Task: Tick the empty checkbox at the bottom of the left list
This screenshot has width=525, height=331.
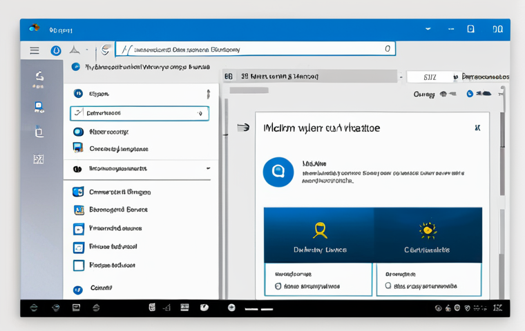Action: tap(78, 265)
